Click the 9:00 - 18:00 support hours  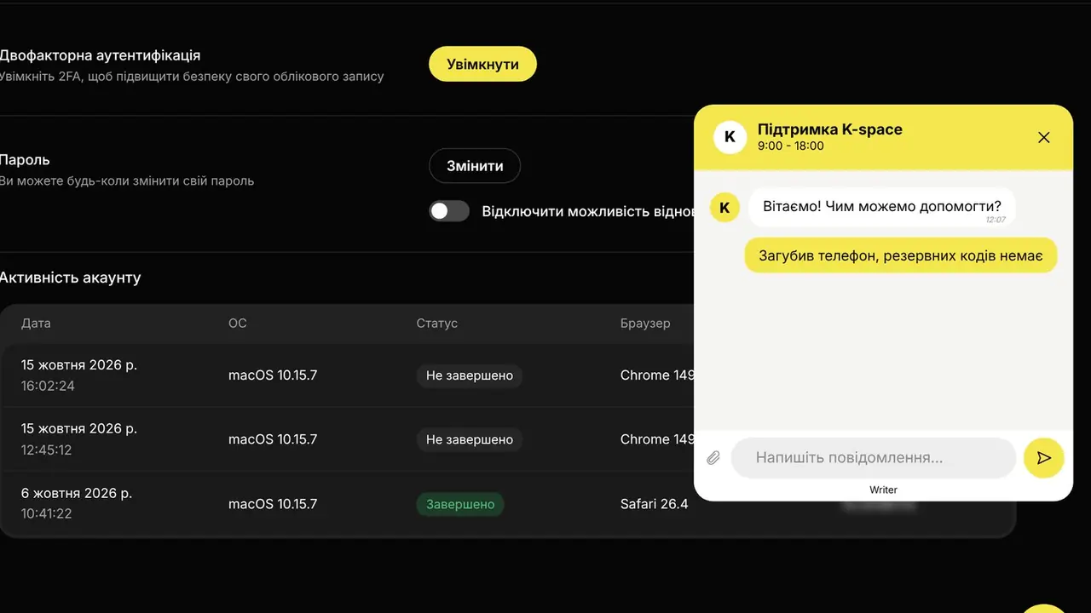coord(791,146)
